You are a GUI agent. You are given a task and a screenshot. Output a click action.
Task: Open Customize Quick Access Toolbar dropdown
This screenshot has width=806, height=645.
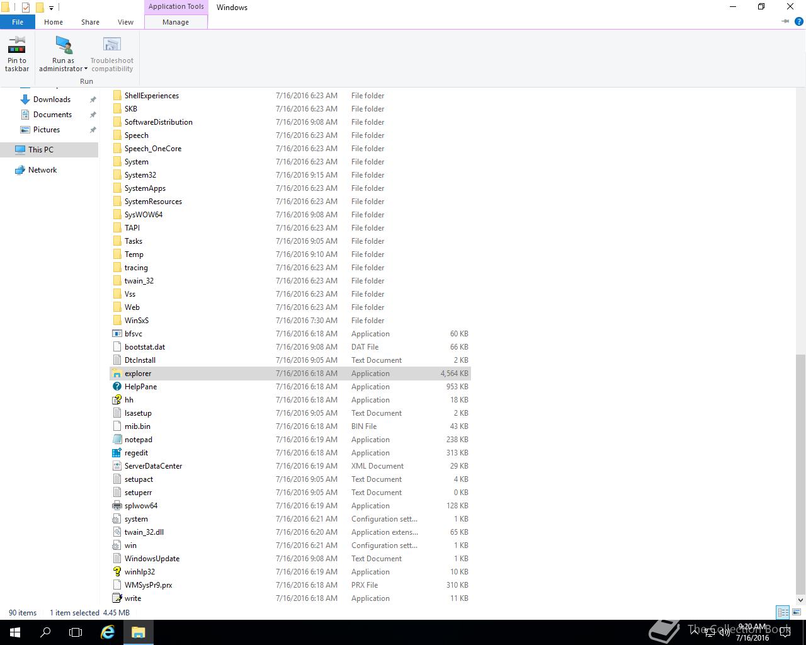(52, 8)
